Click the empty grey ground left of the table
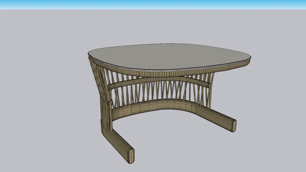The width and height of the screenshot is (306, 172). (x=44, y=101)
